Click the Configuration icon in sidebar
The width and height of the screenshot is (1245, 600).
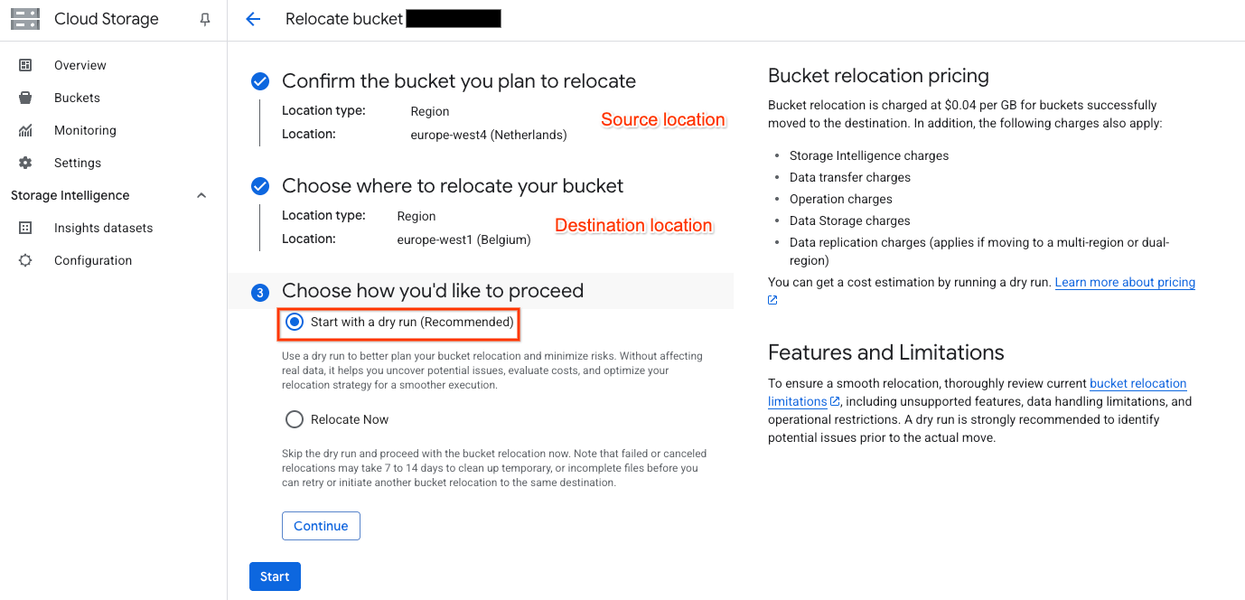coord(25,260)
